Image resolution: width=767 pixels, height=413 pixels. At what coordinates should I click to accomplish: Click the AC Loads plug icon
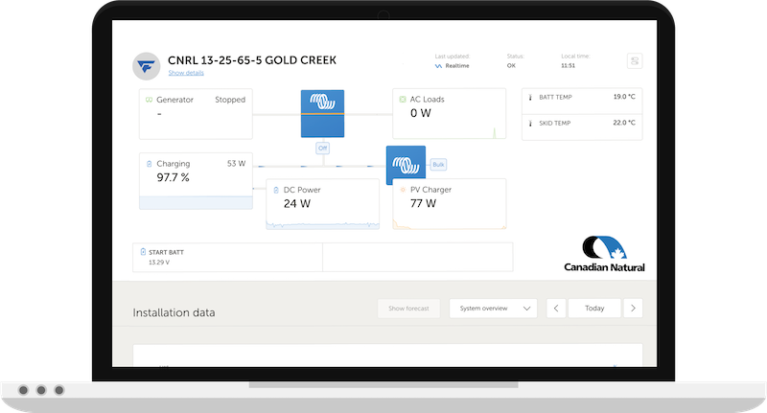[402, 100]
